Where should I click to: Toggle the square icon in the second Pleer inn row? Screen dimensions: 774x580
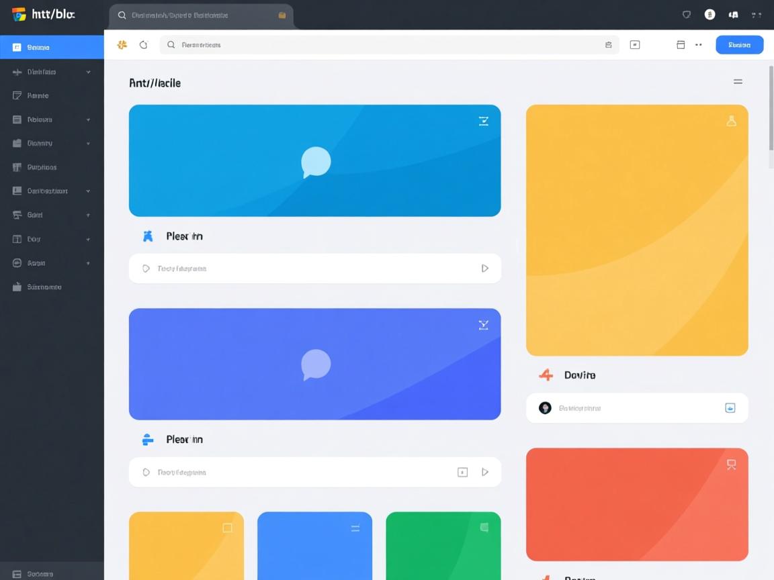tap(462, 472)
